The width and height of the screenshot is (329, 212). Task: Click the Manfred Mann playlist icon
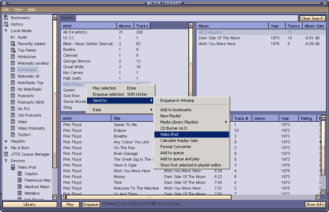pos(20,187)
